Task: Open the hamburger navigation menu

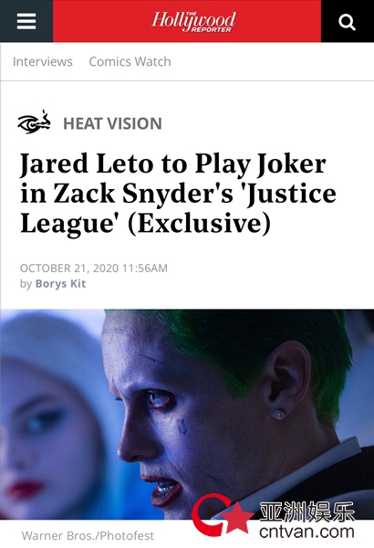Action: click(26, 21)
